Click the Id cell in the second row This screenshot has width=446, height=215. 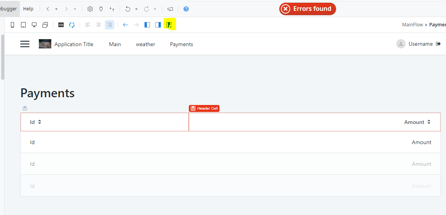32,164
